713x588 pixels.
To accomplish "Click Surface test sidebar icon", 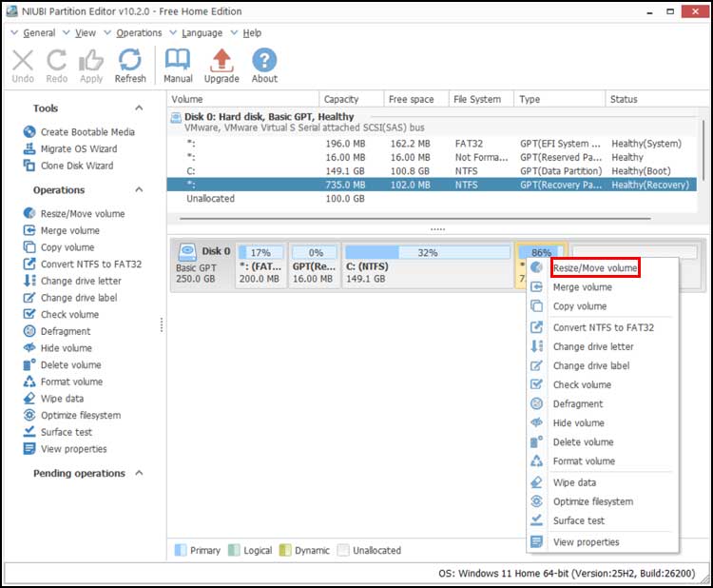I will [29, 432].
